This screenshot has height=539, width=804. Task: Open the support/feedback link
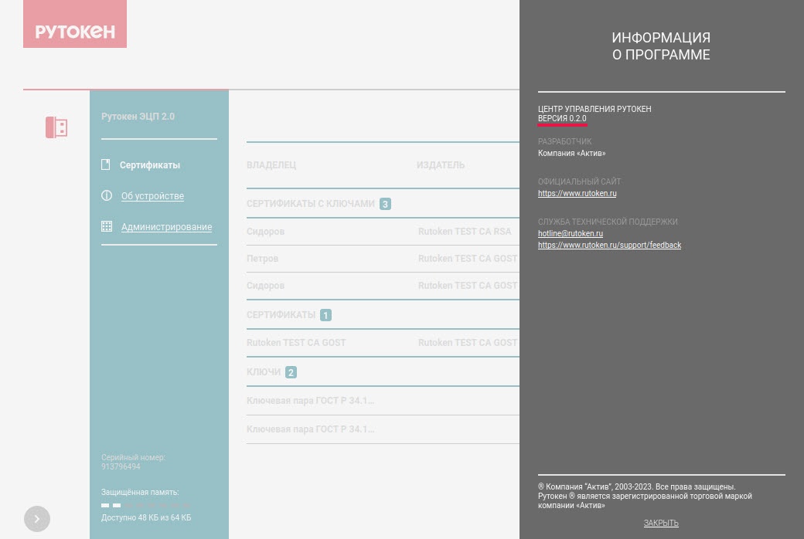(609, 245)
